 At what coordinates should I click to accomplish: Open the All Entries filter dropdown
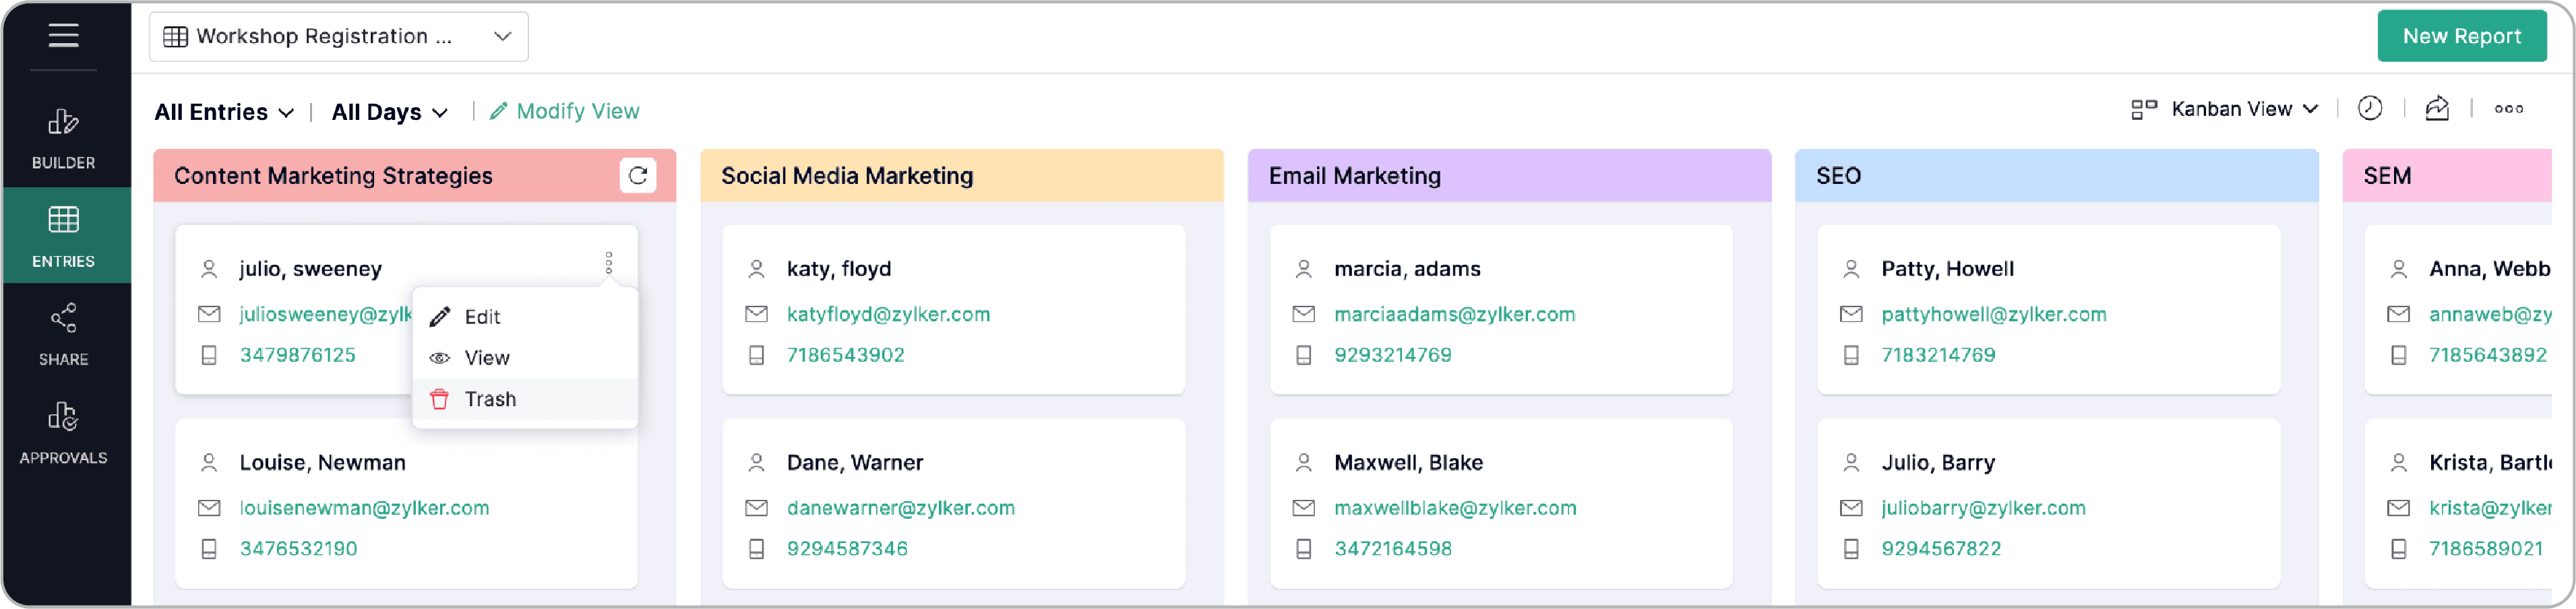click(224, 112)
